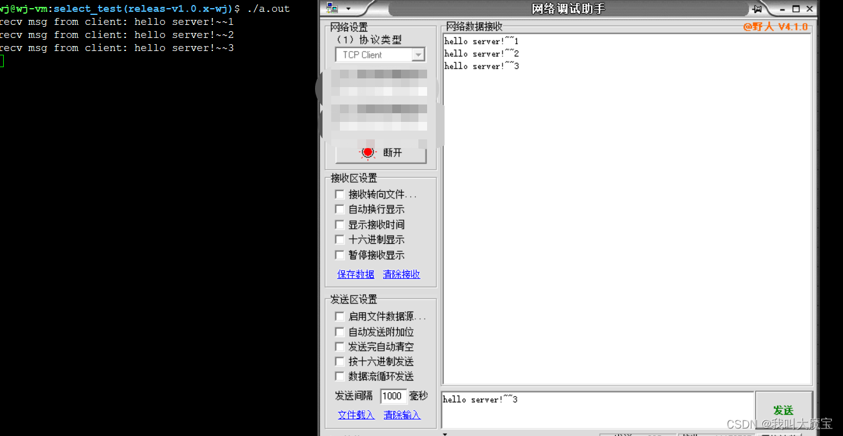Click the green 发送 send button
The height and width of the screenshot is (436, 843).
(x=783, y=410)
